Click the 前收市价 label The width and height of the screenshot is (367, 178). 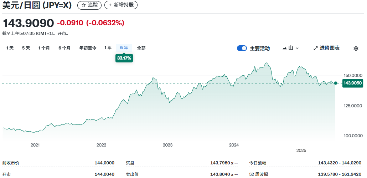click(11, 163)
